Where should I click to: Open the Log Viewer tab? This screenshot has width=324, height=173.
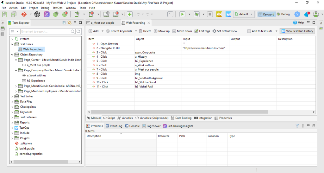point(152,126)
